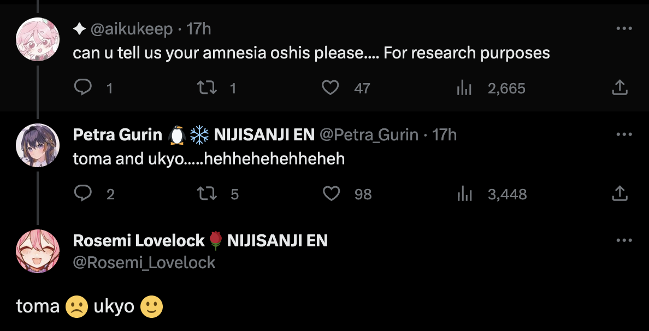649x331 pixels.
Task: Share the @aikukeep tweet
Action: pos(619,88)
